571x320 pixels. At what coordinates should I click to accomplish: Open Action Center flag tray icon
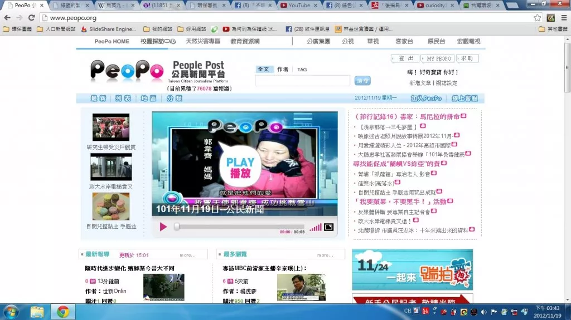494,312
